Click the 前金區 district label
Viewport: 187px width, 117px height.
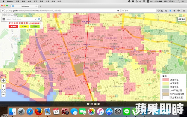(67, 58)
